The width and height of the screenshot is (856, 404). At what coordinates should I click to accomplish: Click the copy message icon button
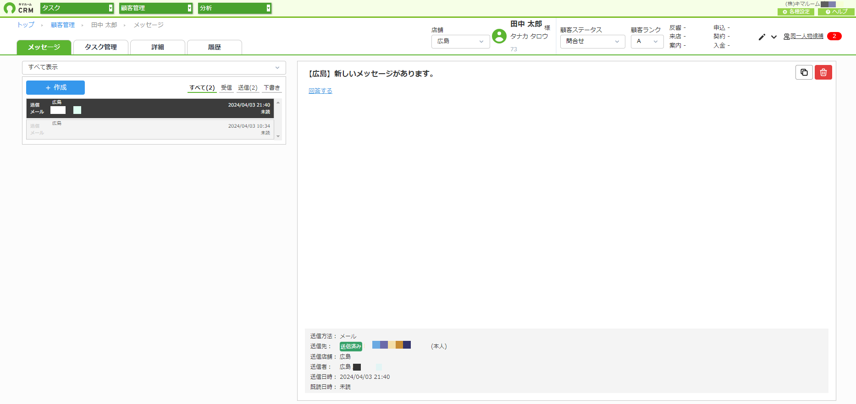[x=804, y=72]
